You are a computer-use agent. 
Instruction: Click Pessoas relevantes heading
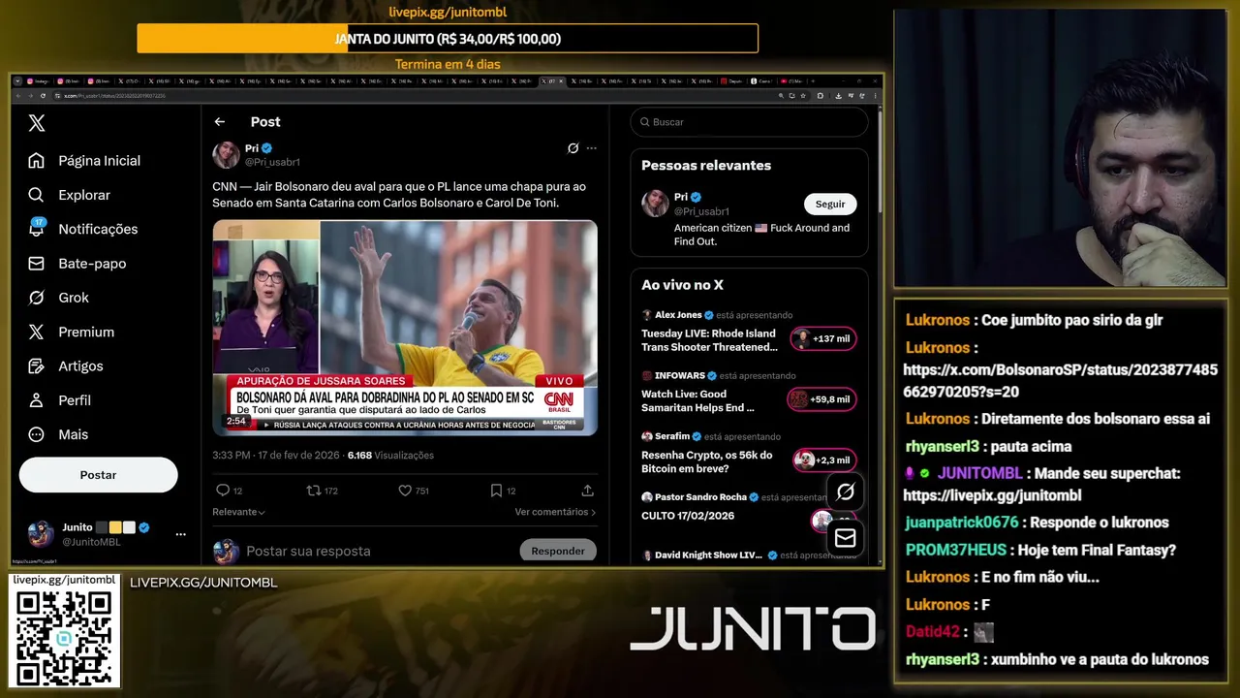[x=706, y=166]
